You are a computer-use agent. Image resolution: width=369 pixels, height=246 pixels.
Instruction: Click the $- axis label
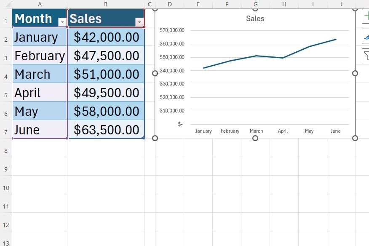pos(180,124)
